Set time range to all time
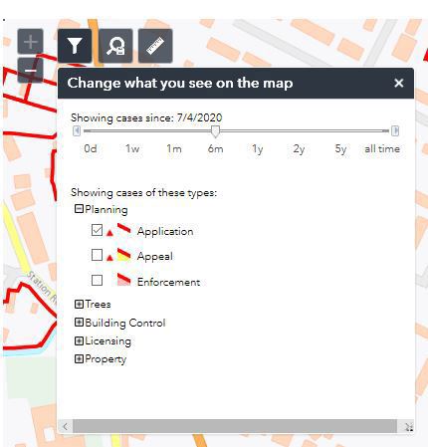This screenshot has width=428, height=447. 382,148
